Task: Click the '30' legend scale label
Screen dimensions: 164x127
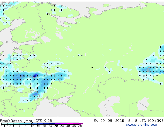Action: tap(56, 126)
